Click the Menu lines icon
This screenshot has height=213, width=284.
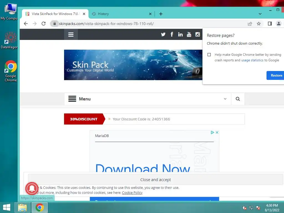72,99
